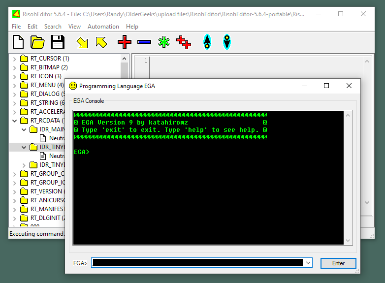Open the Edit menu
This screenshot has height=283, width=385.
pyautogui.click(x=32, y=27)
